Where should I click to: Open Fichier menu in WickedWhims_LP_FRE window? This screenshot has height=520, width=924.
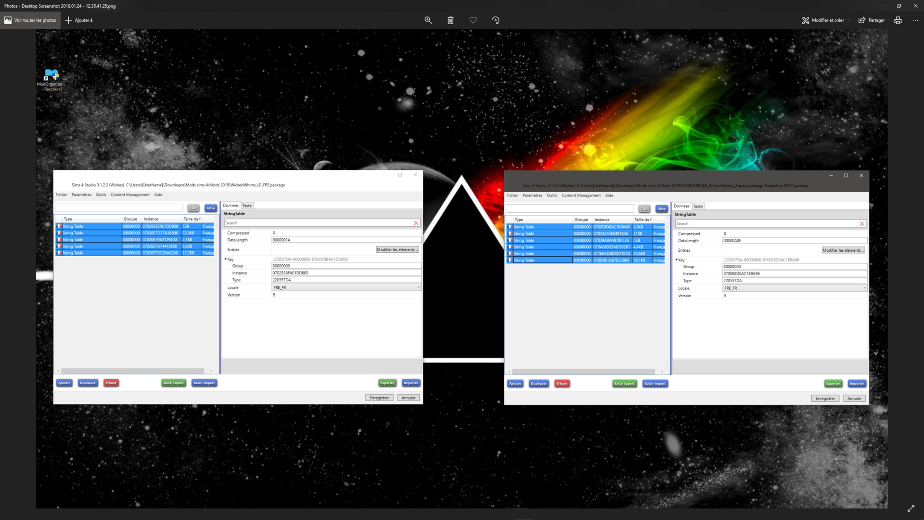click(61, 195)
